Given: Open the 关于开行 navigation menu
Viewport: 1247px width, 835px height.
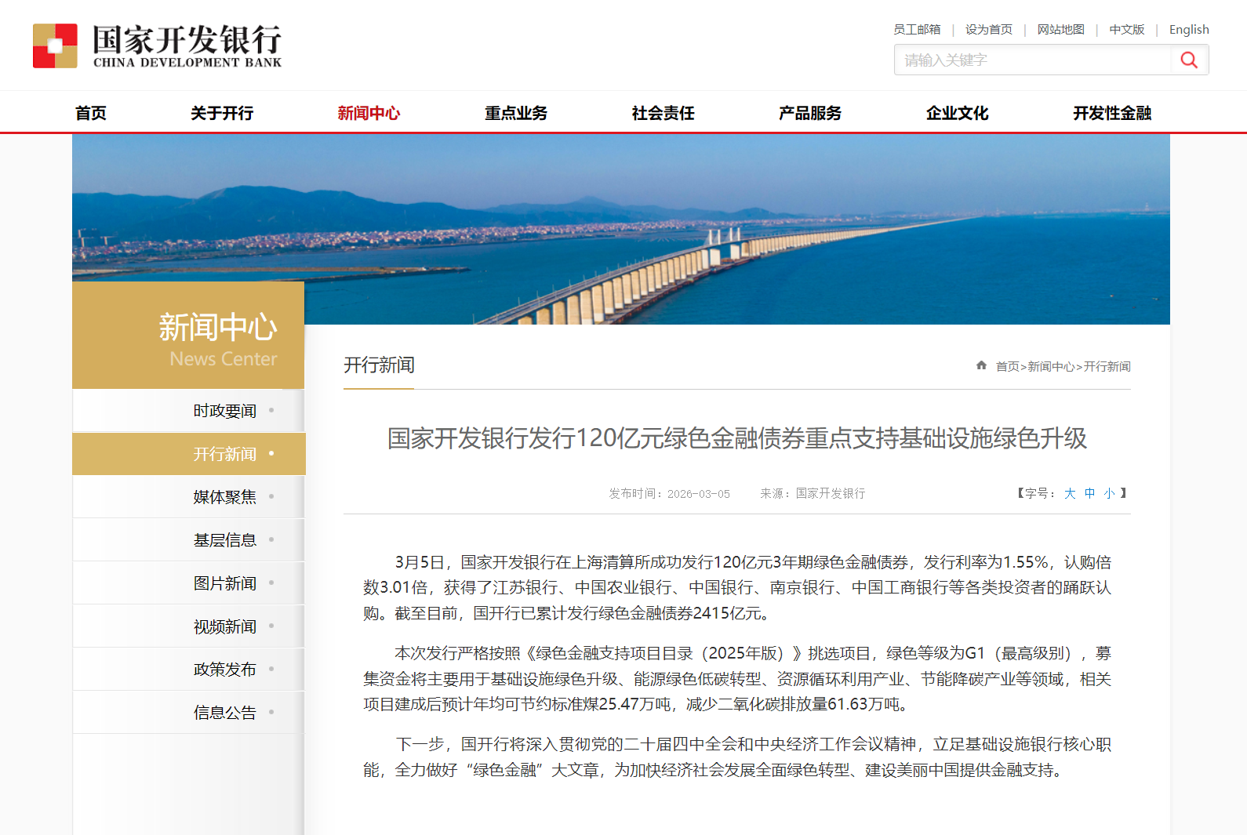Looking at the screenshot, I should click(222, 113).
